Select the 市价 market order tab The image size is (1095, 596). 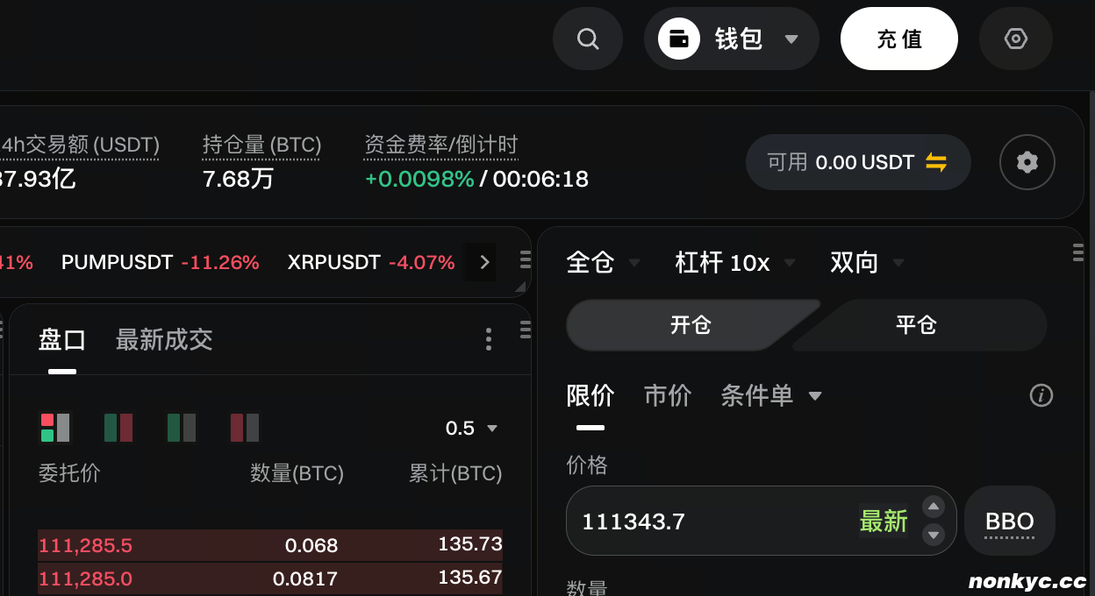pyautogui.click(x=668, y=395)
